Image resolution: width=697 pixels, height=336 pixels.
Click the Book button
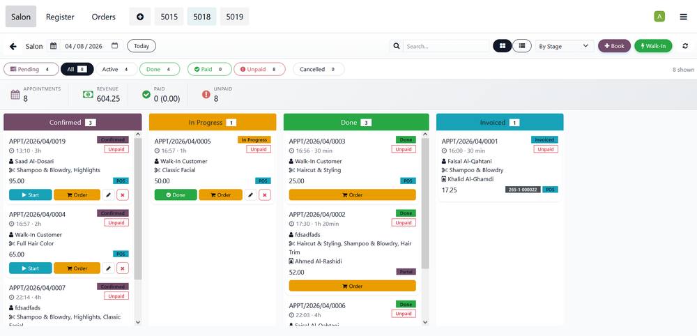[614, 46]
